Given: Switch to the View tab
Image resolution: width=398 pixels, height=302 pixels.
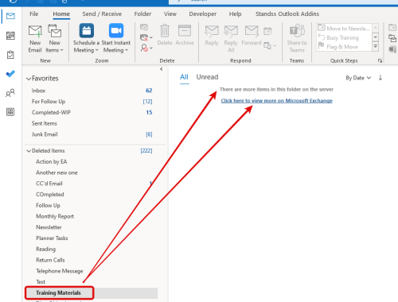Looking at the screenshot, I should tap(170, 14).
